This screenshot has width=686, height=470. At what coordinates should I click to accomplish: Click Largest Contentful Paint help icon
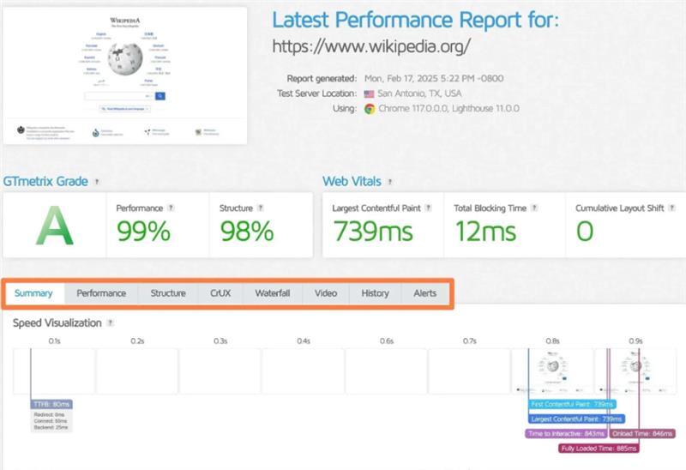(428, 208)
